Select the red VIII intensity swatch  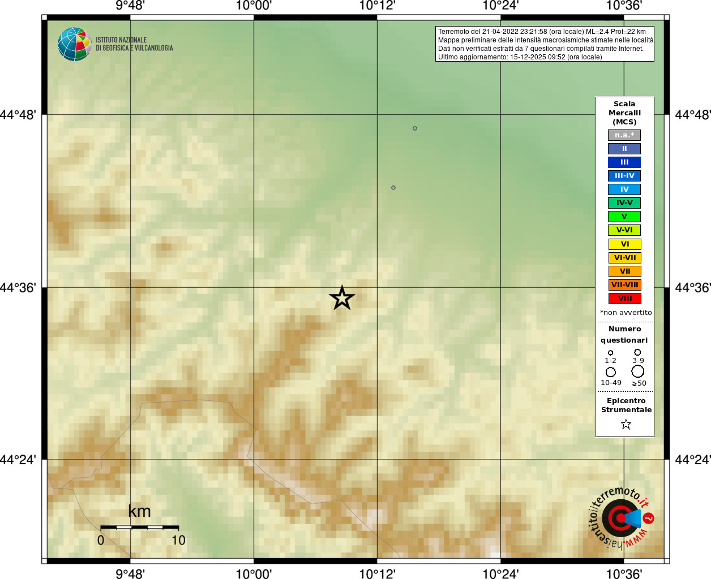[625, 299]
